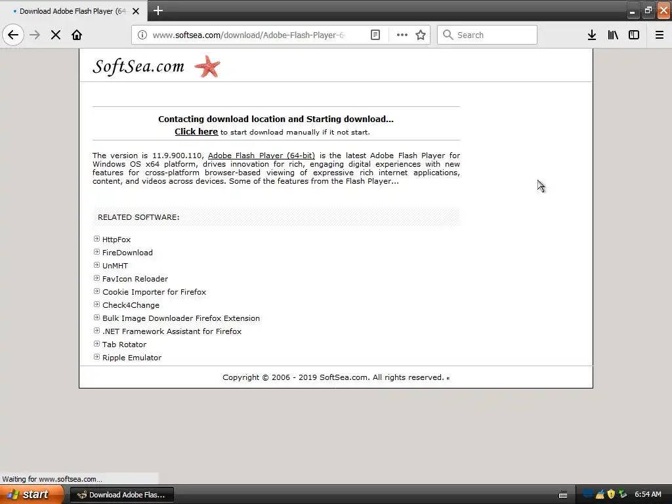Open Cookie Importer for Firefox link

pos(154,292)
